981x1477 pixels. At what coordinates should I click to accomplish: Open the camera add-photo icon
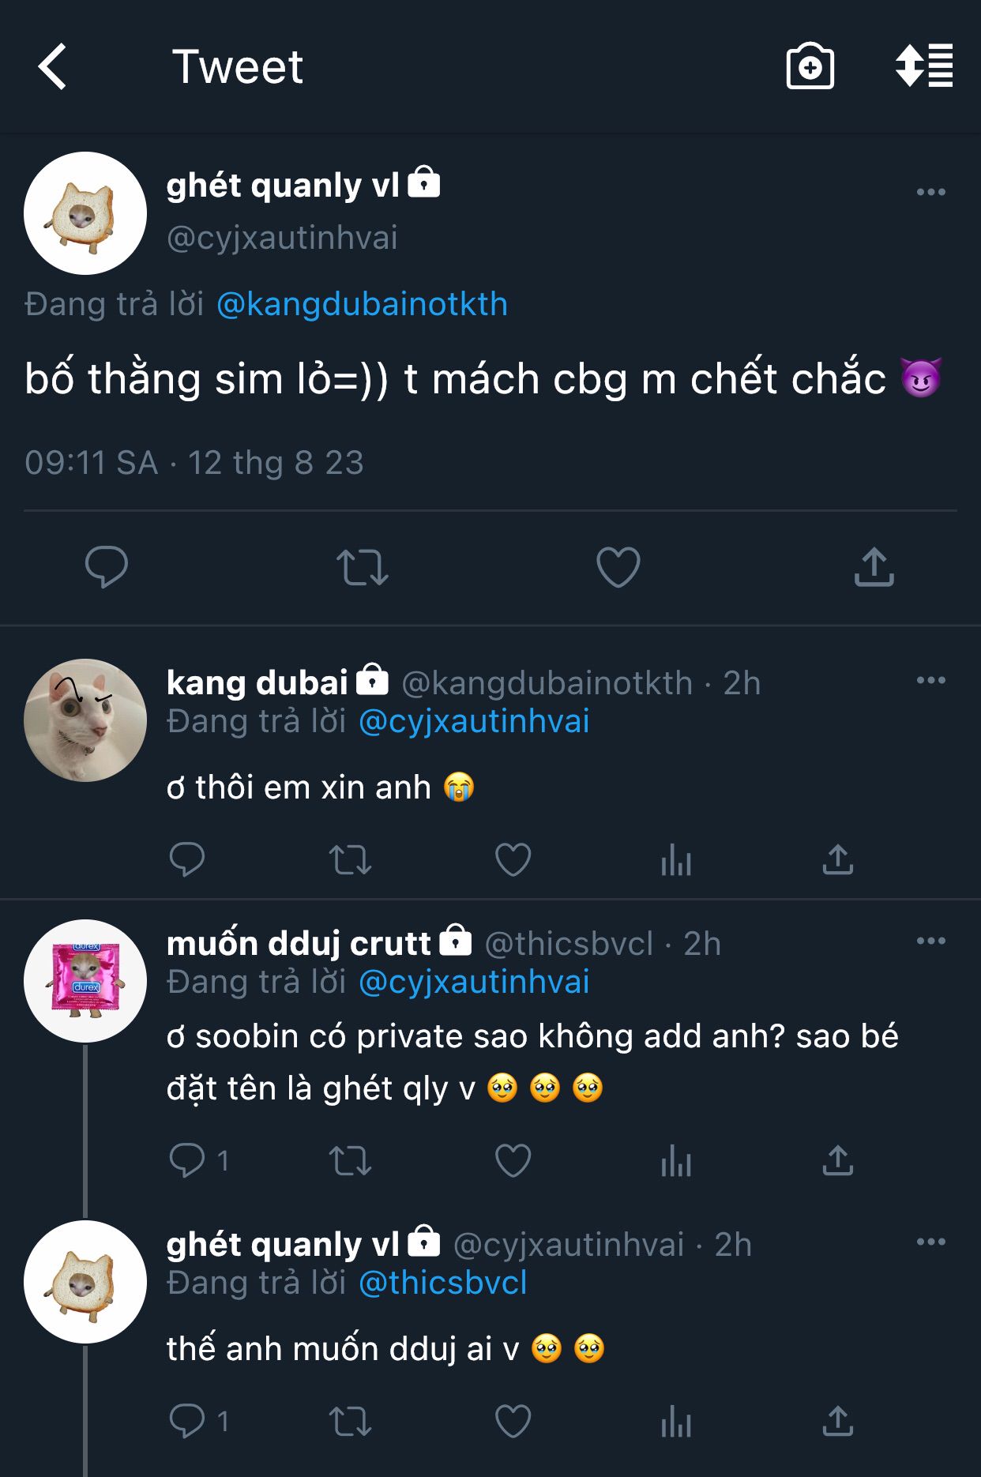pos(810,66)
